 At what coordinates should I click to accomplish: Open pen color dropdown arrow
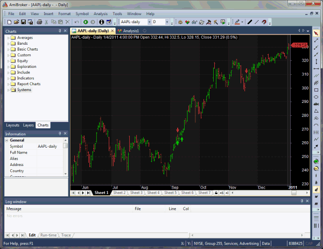coord(242,22)
